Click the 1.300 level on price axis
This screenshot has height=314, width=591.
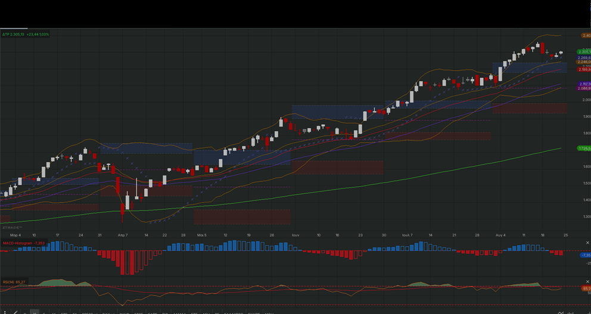coord(586,216)
